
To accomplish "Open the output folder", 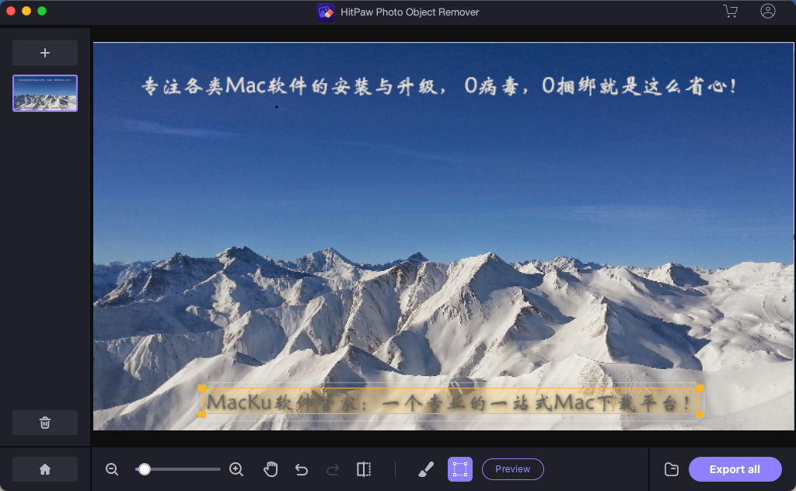I will coord(672,469).
